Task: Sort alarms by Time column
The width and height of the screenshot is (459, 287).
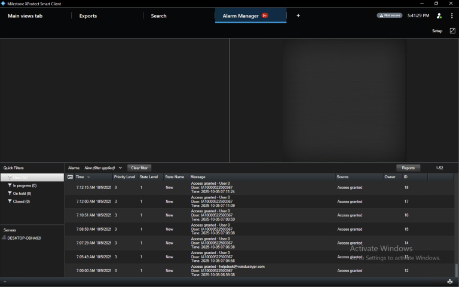Action: tap(83, 177)
